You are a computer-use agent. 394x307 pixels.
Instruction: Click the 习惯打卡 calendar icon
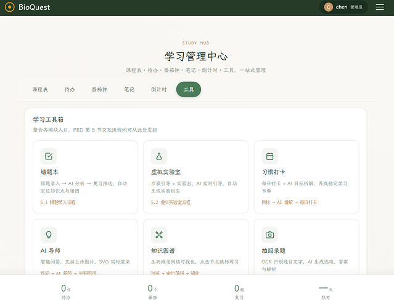coord(269,156)
